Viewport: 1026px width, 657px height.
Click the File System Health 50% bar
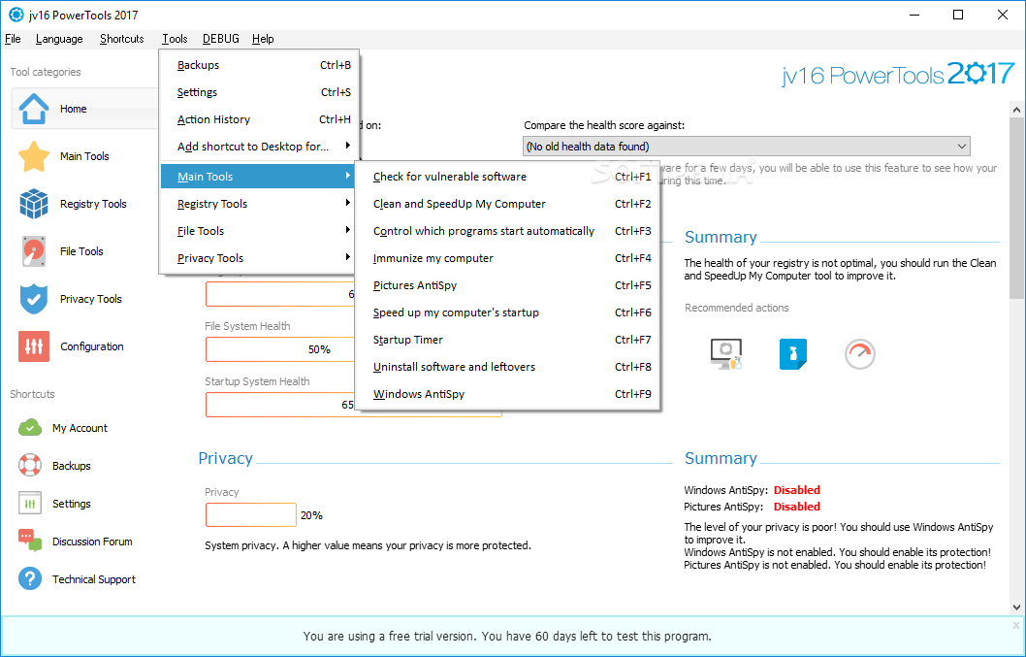(x=280, y=349)
